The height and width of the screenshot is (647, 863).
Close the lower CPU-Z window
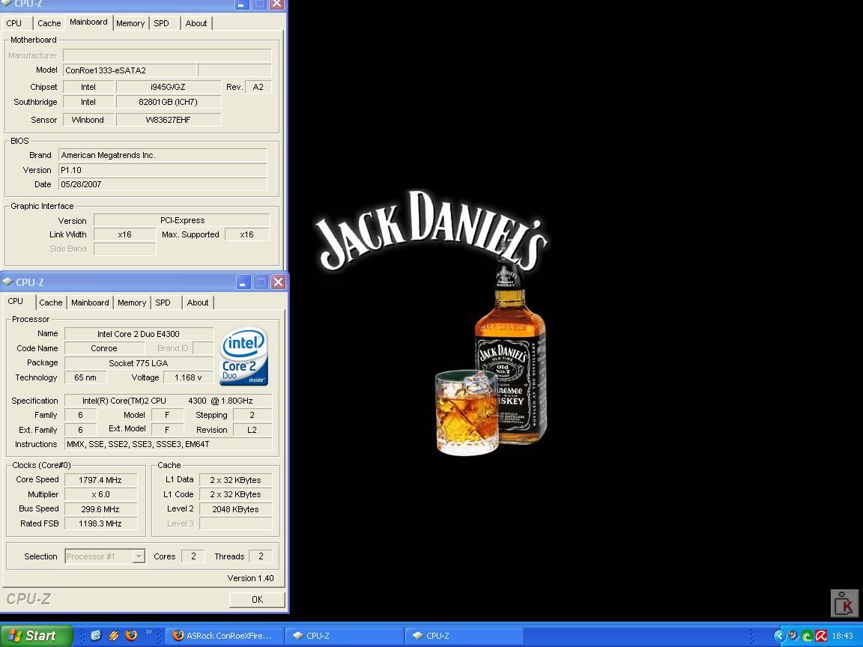[279, 282]
